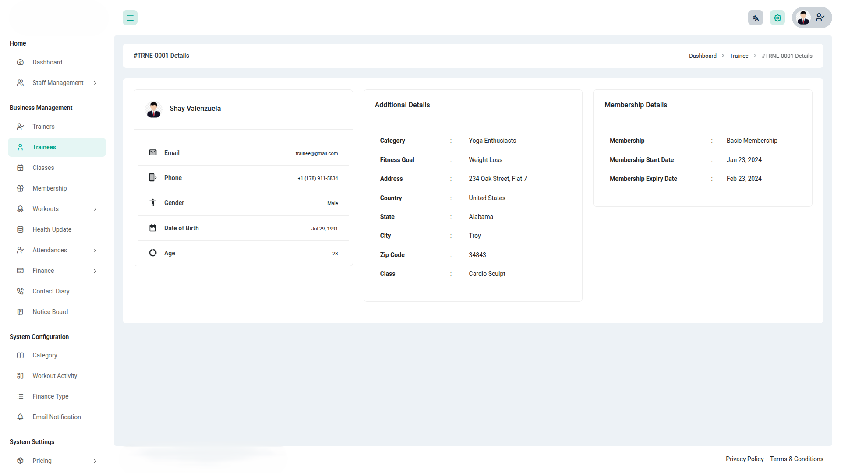This screenshot has width=841, height=473.
Task: Open the Trainers menu item
Action: click(x=43, y=127)
